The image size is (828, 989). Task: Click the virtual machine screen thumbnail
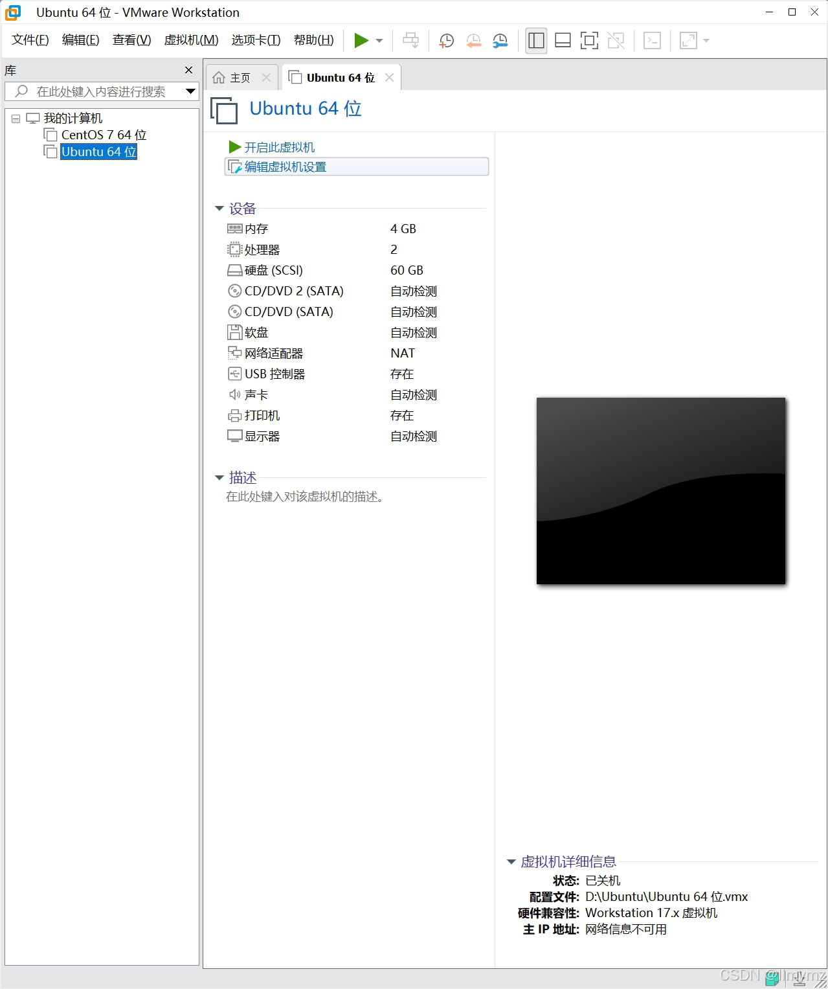click(x=661, y=491)
